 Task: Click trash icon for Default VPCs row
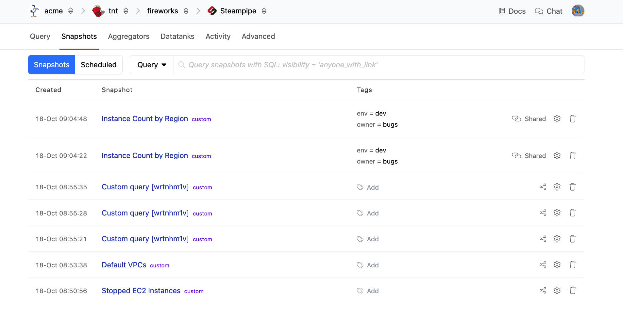pyautogui.click(x=572, y=265)
